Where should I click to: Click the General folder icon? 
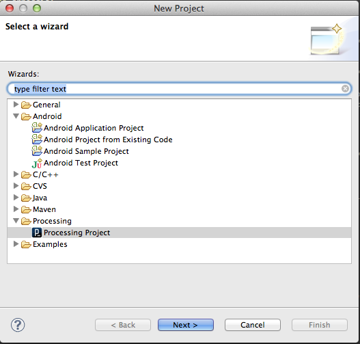click(26, 105)
